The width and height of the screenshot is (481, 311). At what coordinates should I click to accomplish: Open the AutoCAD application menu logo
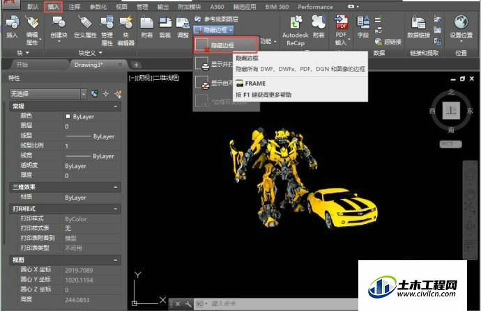point(10,4)
